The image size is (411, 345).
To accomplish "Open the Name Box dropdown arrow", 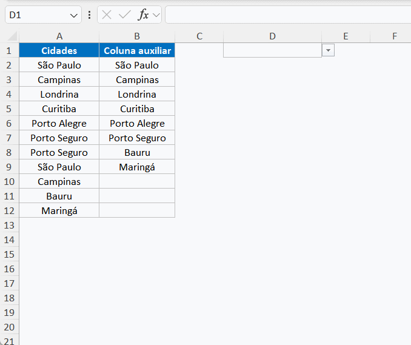I will 74,15.
